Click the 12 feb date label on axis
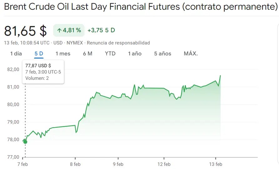279x169 pixels. click(164, 164)
